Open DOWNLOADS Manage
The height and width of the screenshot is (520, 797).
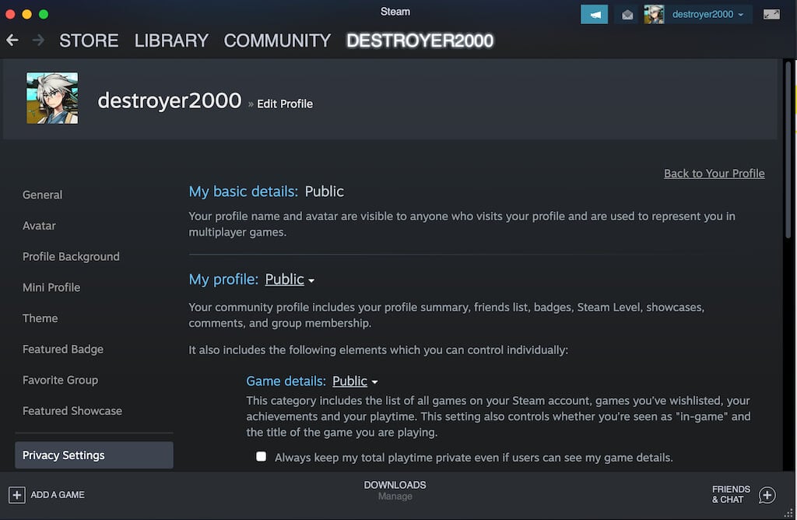[395, 490]
